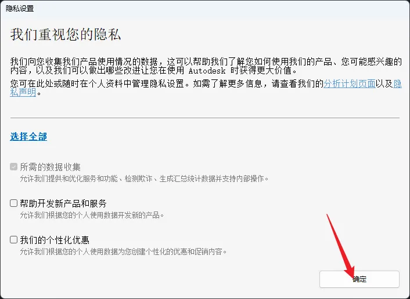
Task: Click the description about 检测欺诈 and 汇总统计数据
Action: pyautogui.click(x=145, y=179)
